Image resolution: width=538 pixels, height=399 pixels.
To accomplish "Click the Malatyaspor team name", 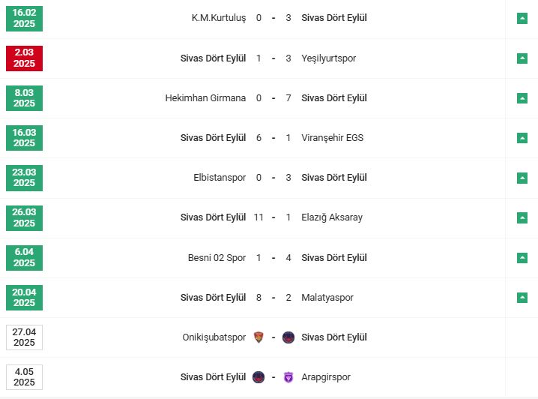I will pyautogui.click(x=327, y=298).
